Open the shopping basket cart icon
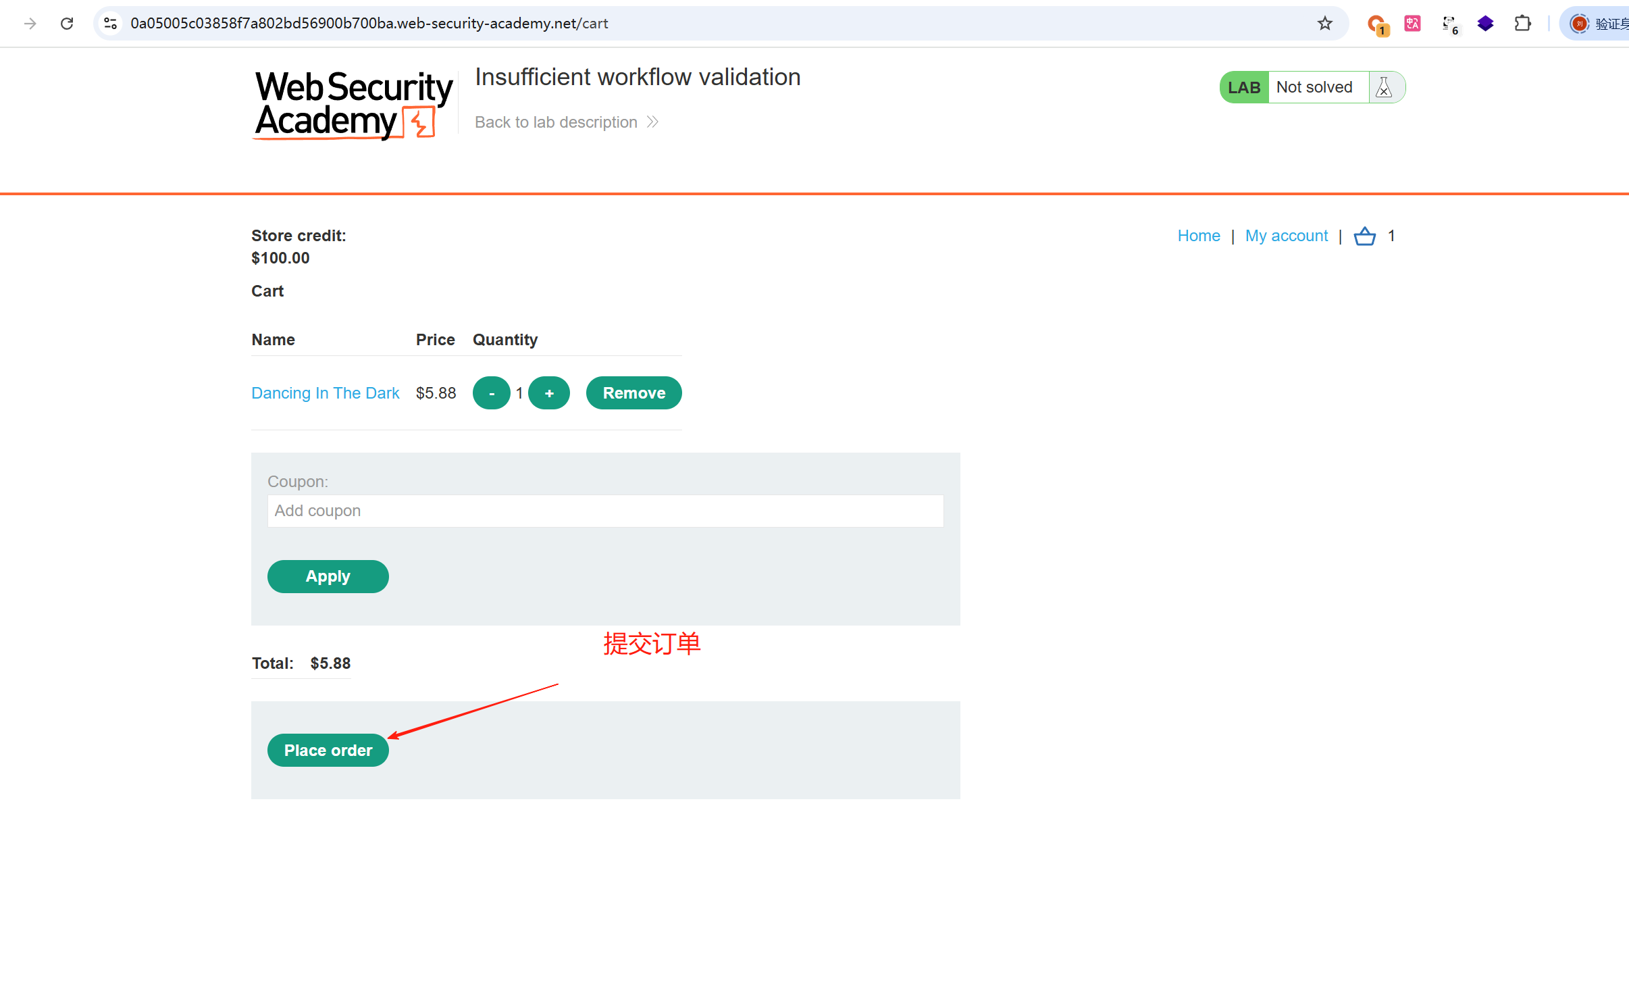 (1364, 236)
